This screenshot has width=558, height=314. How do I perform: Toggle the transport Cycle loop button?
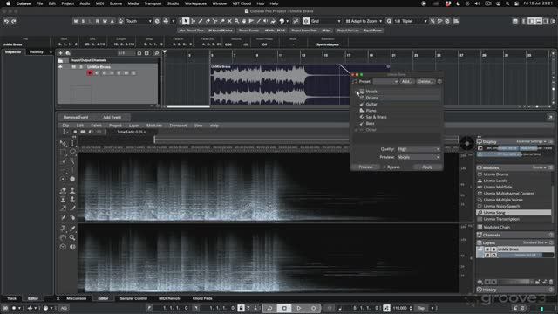pyautogui.click(x=269, y=308)
